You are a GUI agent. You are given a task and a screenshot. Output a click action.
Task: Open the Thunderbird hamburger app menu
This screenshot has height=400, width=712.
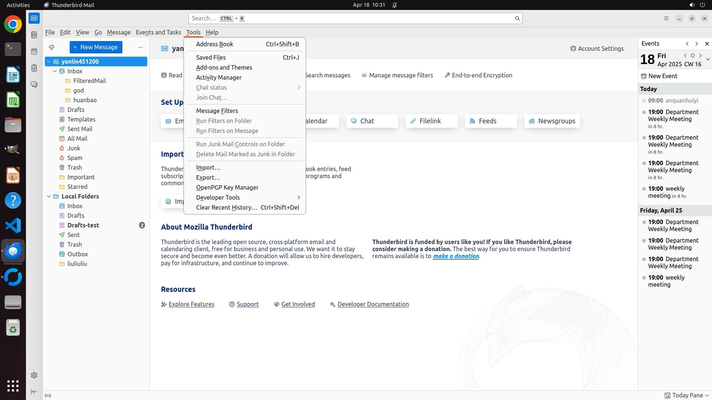coord(666,19)
